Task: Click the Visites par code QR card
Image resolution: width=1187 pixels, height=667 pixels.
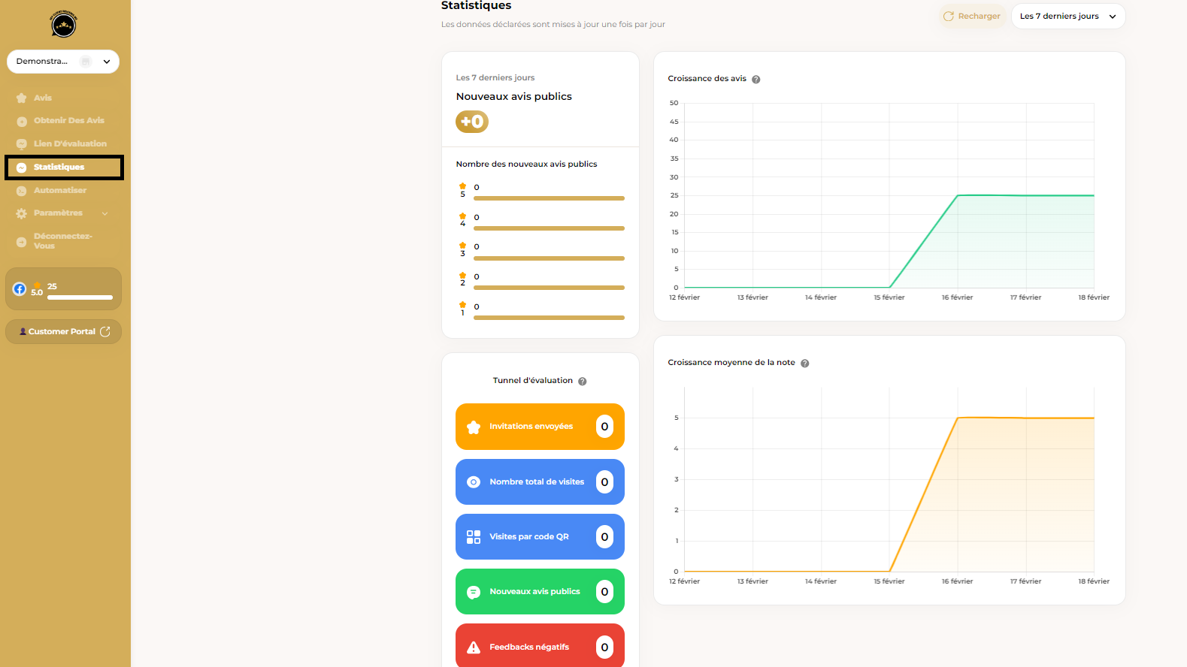Action: 540,536
